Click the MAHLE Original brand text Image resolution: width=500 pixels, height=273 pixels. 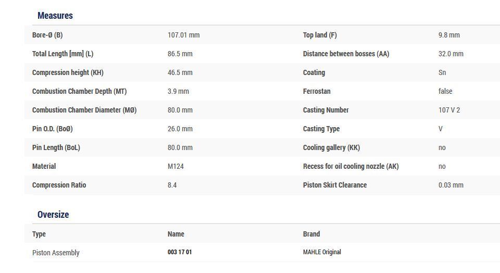click(x=322, y=252)
